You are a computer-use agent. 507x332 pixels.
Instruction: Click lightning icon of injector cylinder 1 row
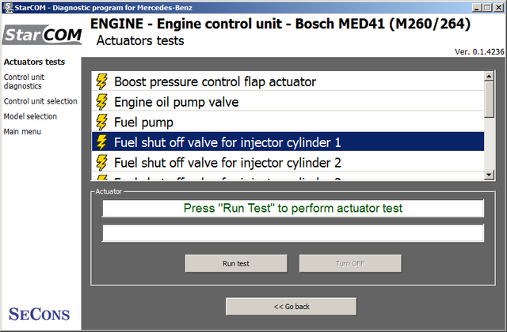pos(102,142)
